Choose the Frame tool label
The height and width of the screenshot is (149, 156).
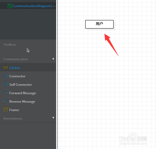14,110
